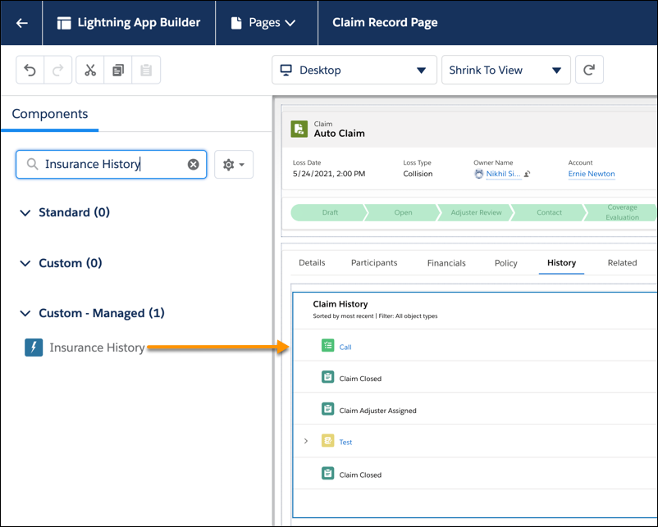Click the Lightning App Builder icon
The width and height of the screenshot is (658, 527).
coord(64,23)
